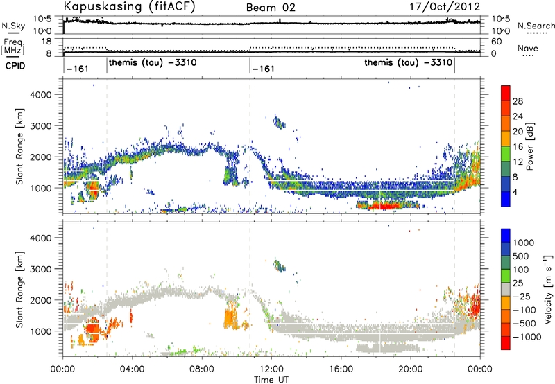Click the "60" tick on the Nave axis

(497, 42)
